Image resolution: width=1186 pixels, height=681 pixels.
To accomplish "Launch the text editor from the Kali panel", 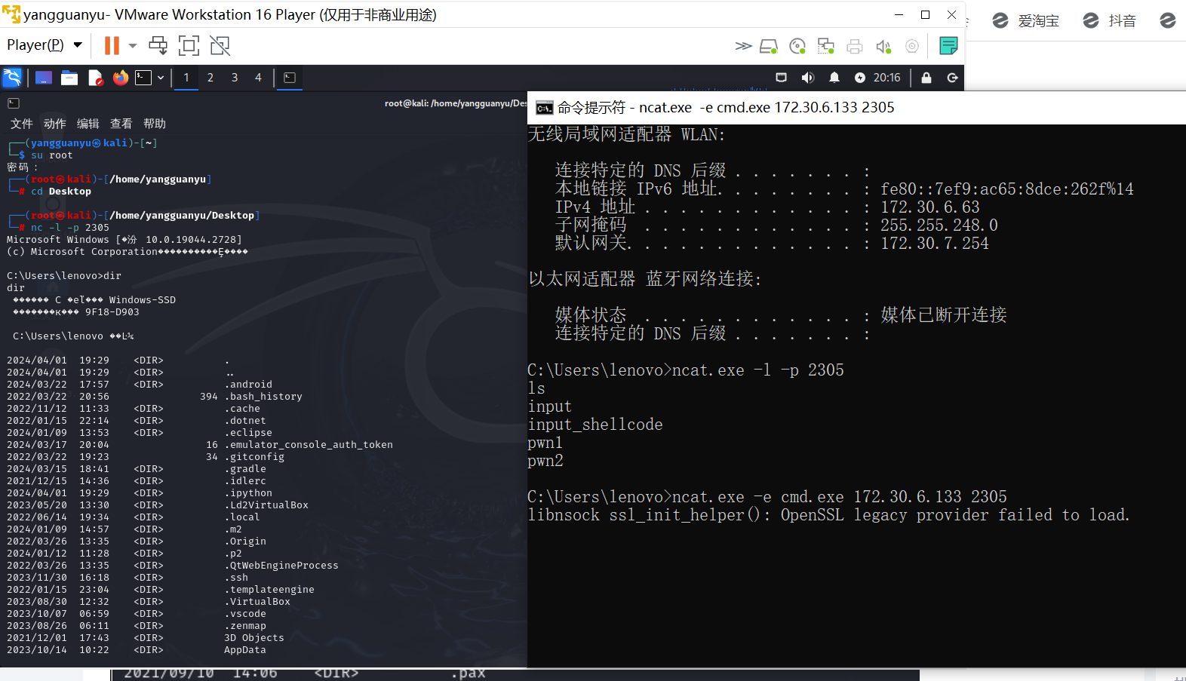I will tap(95, 78).
